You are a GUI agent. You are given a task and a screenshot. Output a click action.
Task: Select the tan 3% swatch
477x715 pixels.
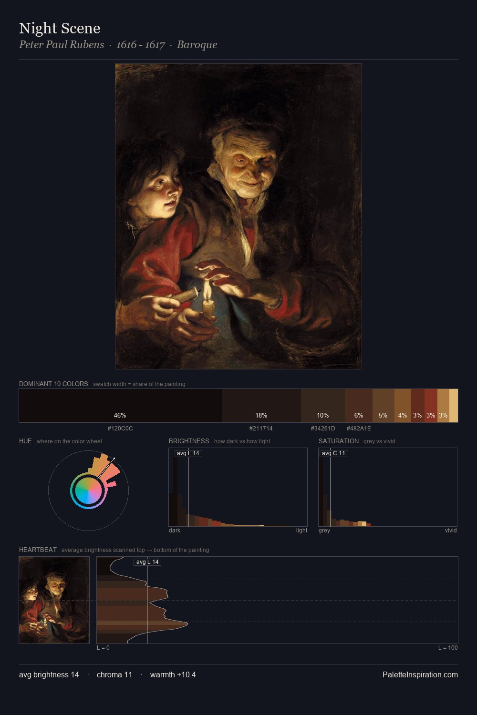(x=443, y=406)
